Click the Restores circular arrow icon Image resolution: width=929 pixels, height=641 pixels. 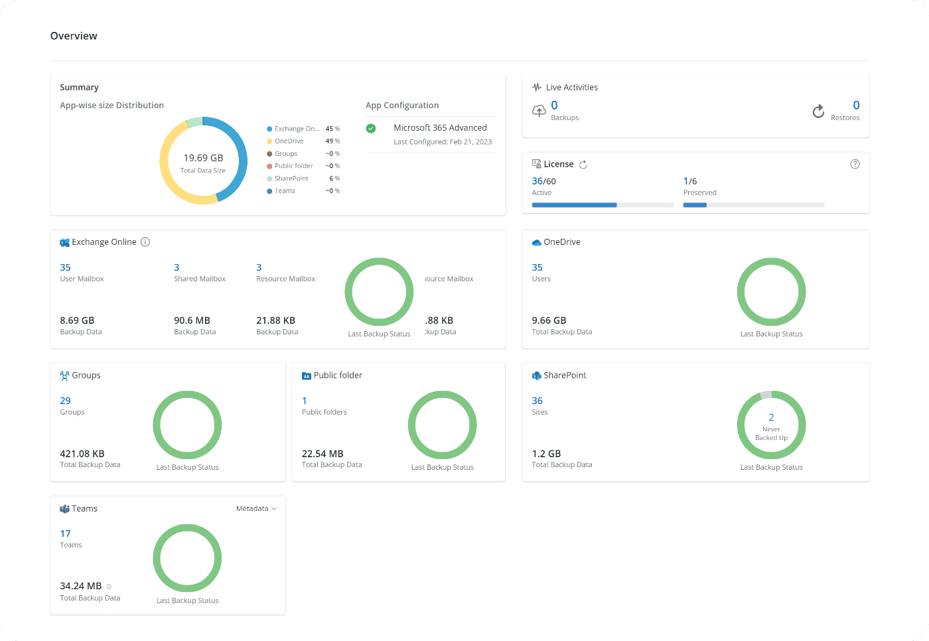pos(818,111)
